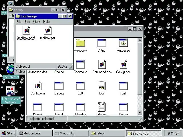This screenshot has height=137, width=183.
Task: Select the Debug program icon
Action: pyautogui.click(x=59, y=86)
